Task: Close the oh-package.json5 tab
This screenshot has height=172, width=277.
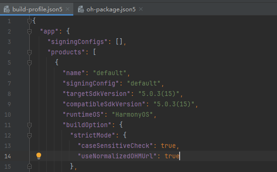Action: tap(141, 9)
